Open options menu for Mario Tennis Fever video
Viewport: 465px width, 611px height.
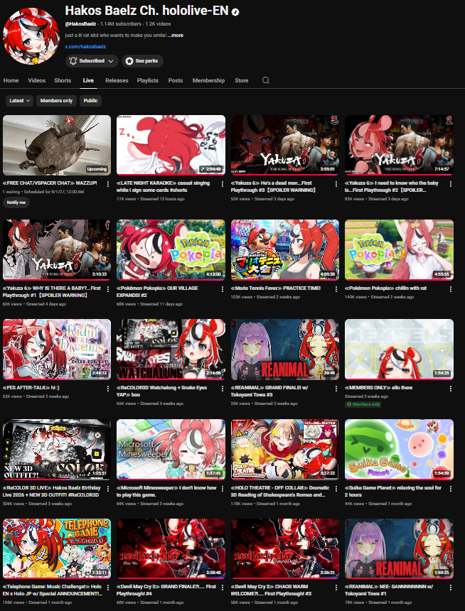336,289
